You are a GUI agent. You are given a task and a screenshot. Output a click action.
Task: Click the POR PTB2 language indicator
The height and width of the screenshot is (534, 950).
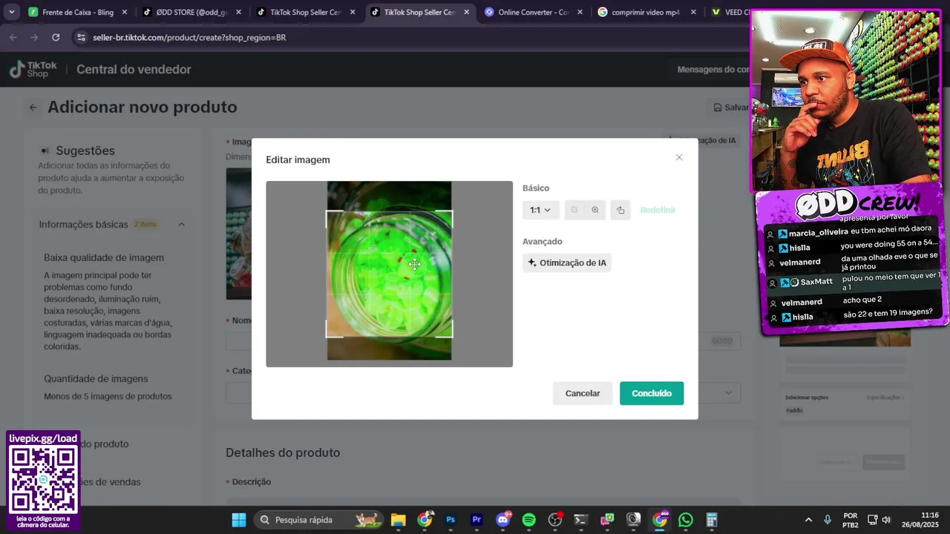click(851, 520)
